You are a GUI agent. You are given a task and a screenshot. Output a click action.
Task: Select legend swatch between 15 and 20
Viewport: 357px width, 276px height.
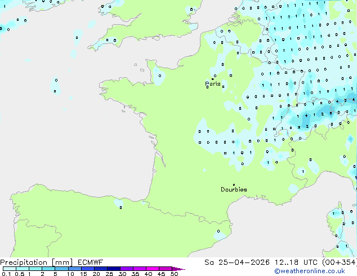88,269
